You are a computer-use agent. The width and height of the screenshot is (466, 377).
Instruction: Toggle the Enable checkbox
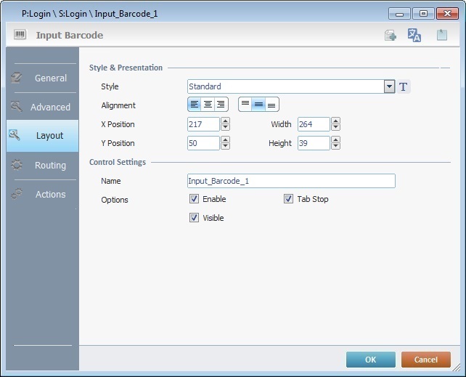point(194,199)
